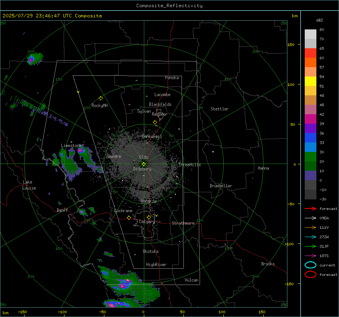Viewport: 339px width, 317px height.
Task: Click the Calgary city label
Action: [147, 222]
